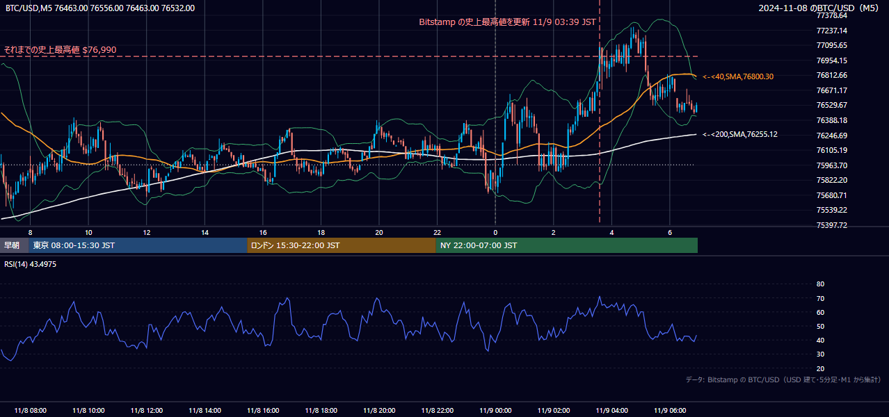Select the RSI 30 level label
Screen dimensions: 889x417
click(x=820, y=354)
